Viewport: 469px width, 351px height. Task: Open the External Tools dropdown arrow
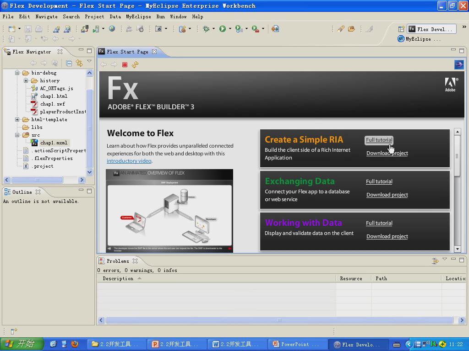tap(263, 29)
